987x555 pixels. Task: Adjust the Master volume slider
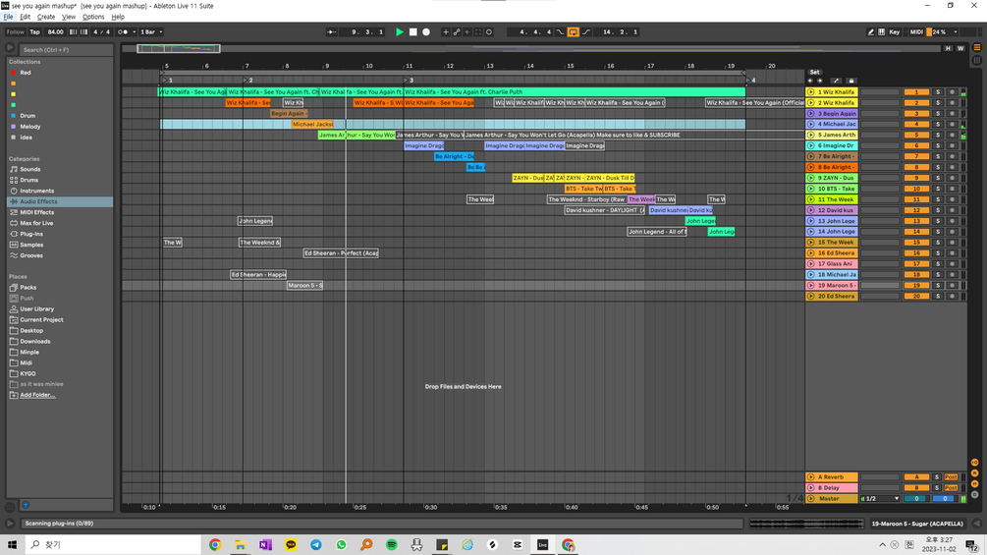click(x=916, y=498)
